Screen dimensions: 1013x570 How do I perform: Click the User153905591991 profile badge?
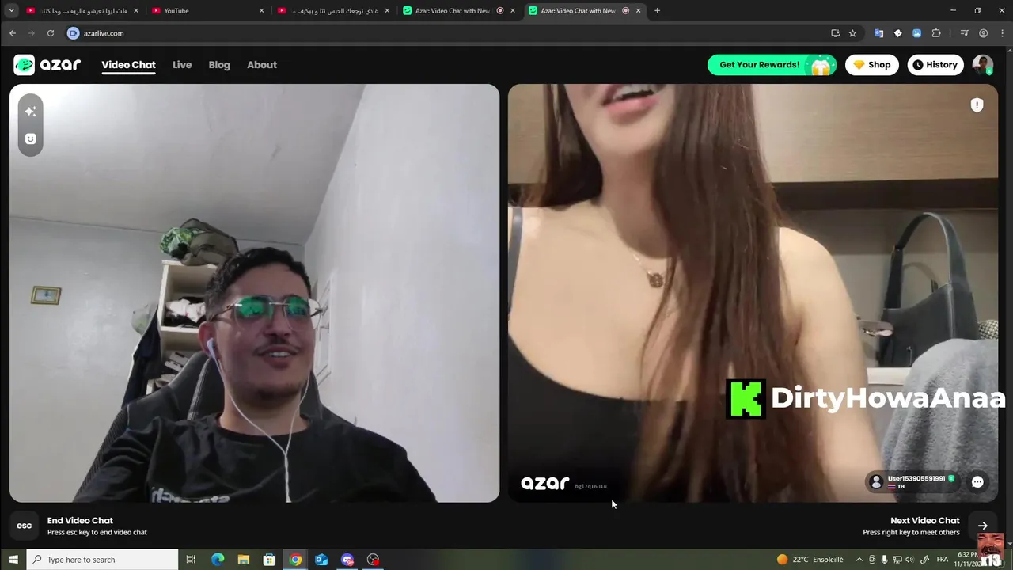[914, 482]
